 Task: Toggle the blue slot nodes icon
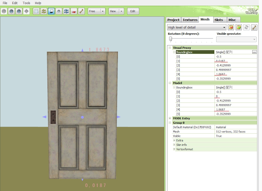[66, 11]
